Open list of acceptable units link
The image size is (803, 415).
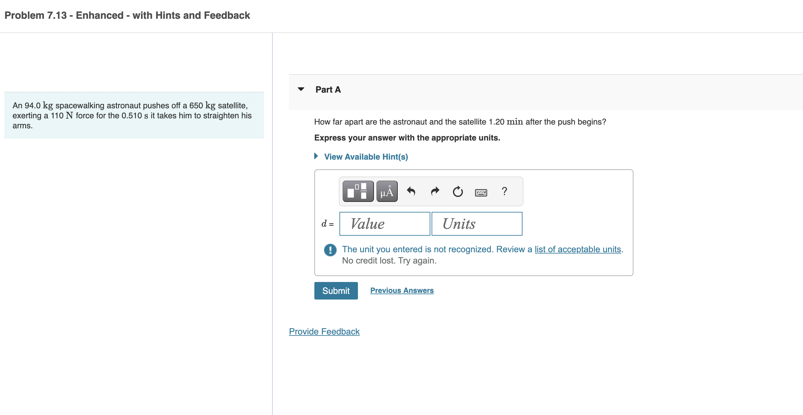click(578, 249)
